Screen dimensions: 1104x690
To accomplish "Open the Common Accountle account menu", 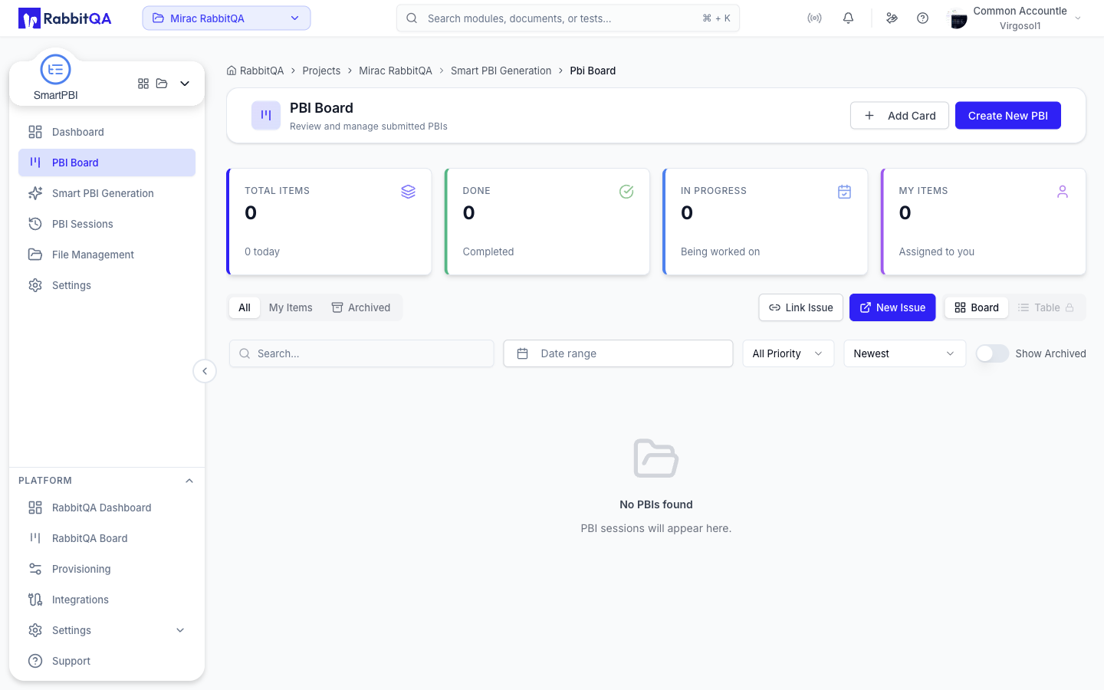I will (1014, 18).
